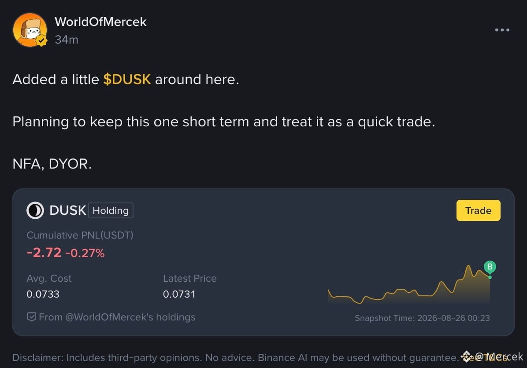Click the yellow Trade button

click(x=478, y=210)
